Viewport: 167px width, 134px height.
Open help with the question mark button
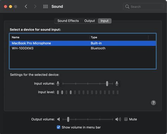click(x=153, y=103)
